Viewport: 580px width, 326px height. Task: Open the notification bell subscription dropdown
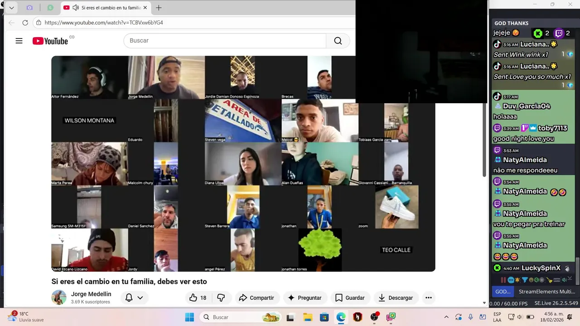135,297
